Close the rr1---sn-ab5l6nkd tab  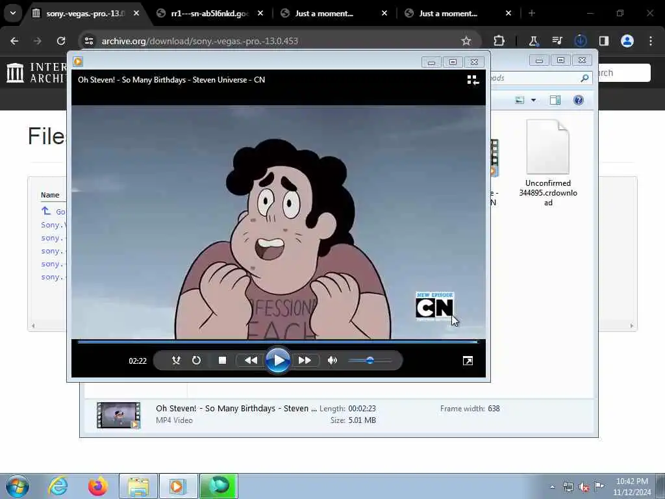pos(260,14)
